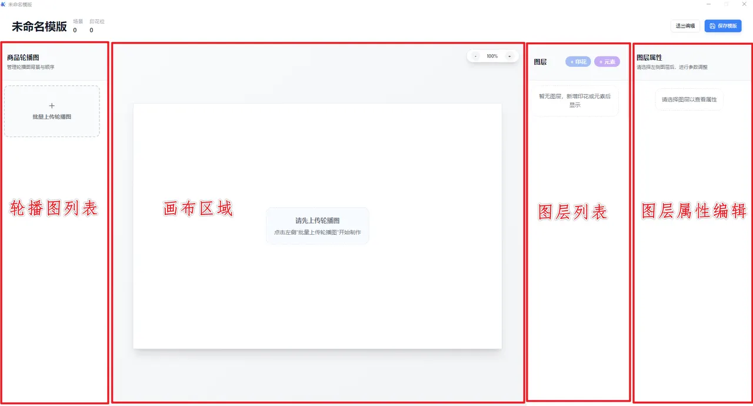Click the 请选择图层以查看属性 placeholder

689,99
